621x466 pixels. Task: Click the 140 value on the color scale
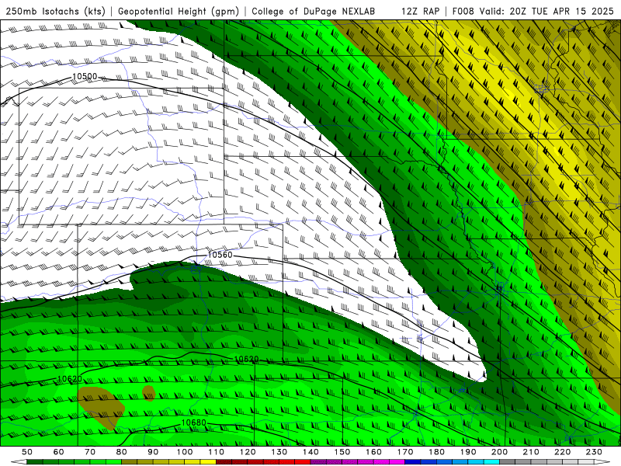[x=310, y=452]
